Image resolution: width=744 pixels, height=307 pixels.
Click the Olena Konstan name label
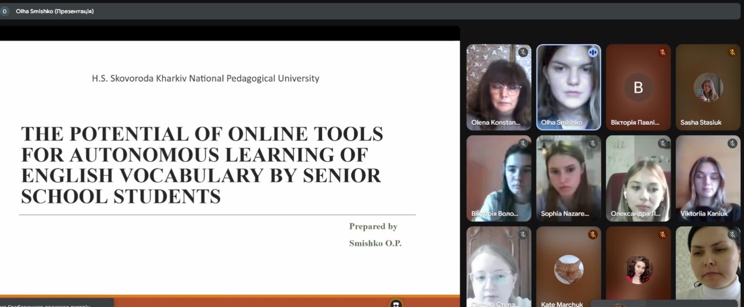(x=496, y=123)
